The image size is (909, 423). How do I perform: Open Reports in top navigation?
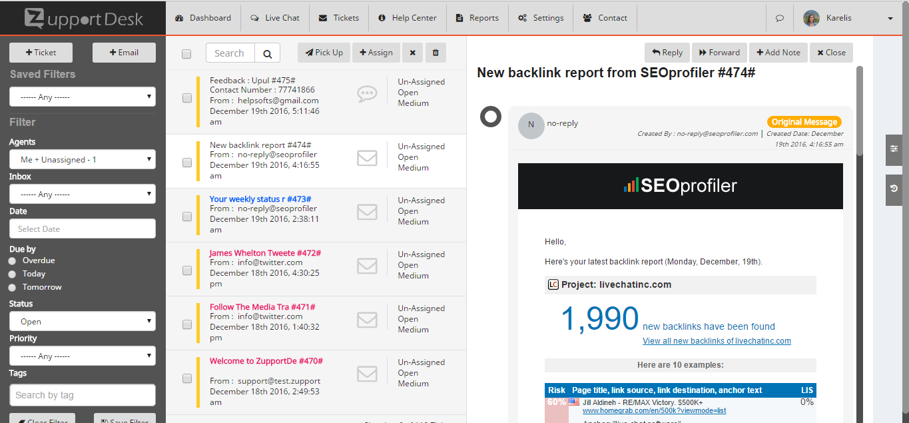[x=477, y=18]
